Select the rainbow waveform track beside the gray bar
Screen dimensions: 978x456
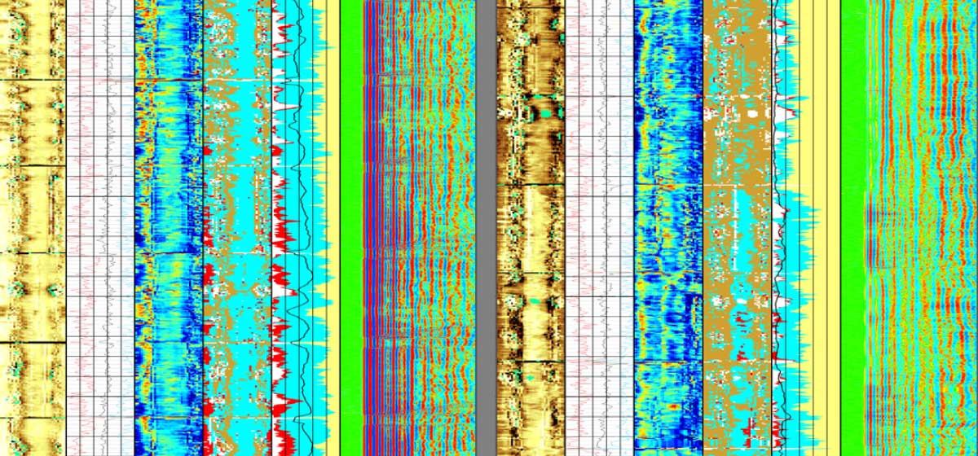click(419, 228)
